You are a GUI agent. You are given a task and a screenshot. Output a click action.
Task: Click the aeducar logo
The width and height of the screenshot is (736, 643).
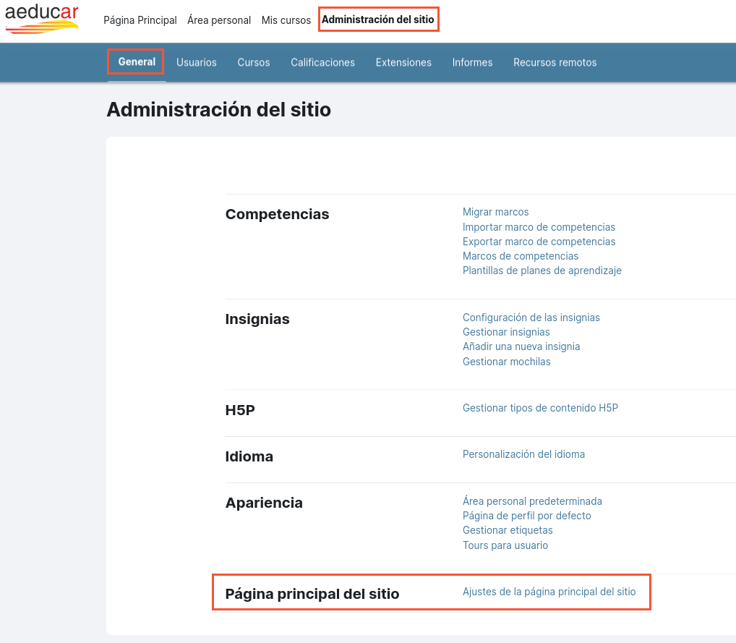coord(42,20)
